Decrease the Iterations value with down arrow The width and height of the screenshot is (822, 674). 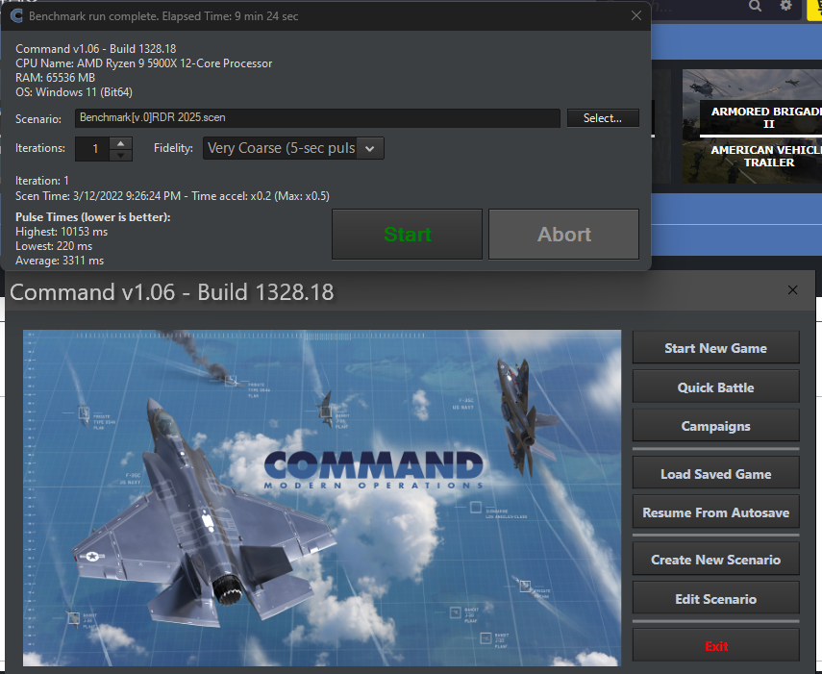pos(120,155)
